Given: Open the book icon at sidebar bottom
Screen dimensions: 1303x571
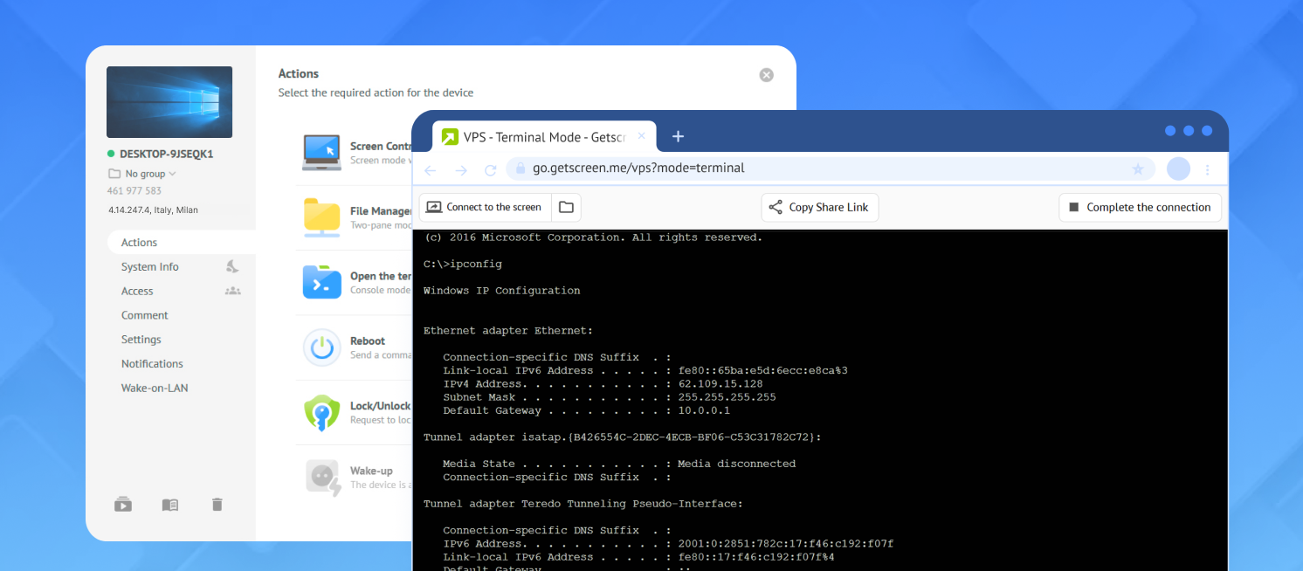Looking at the screenshot, I should (170, 505).
